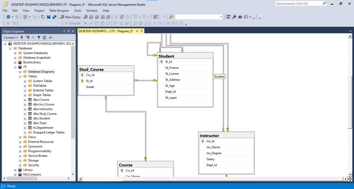Click the Solution Explorer window icon
This screenshot has width=354, height=189.
(x=229, y=17)
